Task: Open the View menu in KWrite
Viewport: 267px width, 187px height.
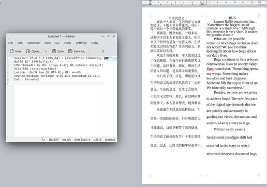Action: click(48, 43)
